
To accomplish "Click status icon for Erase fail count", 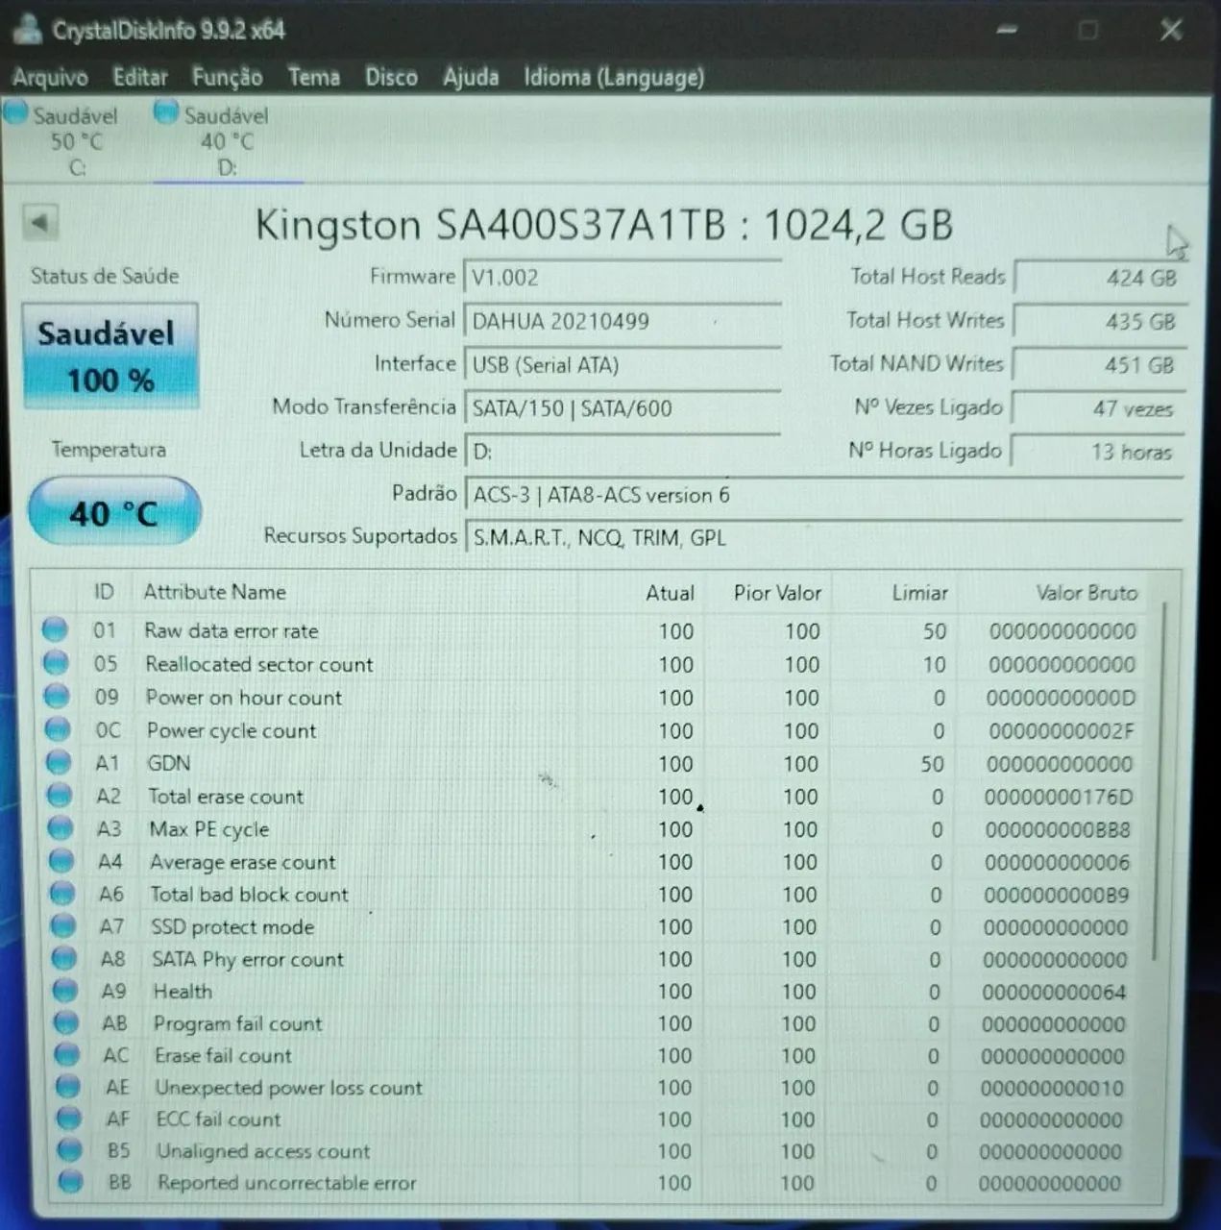I will point(67,1054).
